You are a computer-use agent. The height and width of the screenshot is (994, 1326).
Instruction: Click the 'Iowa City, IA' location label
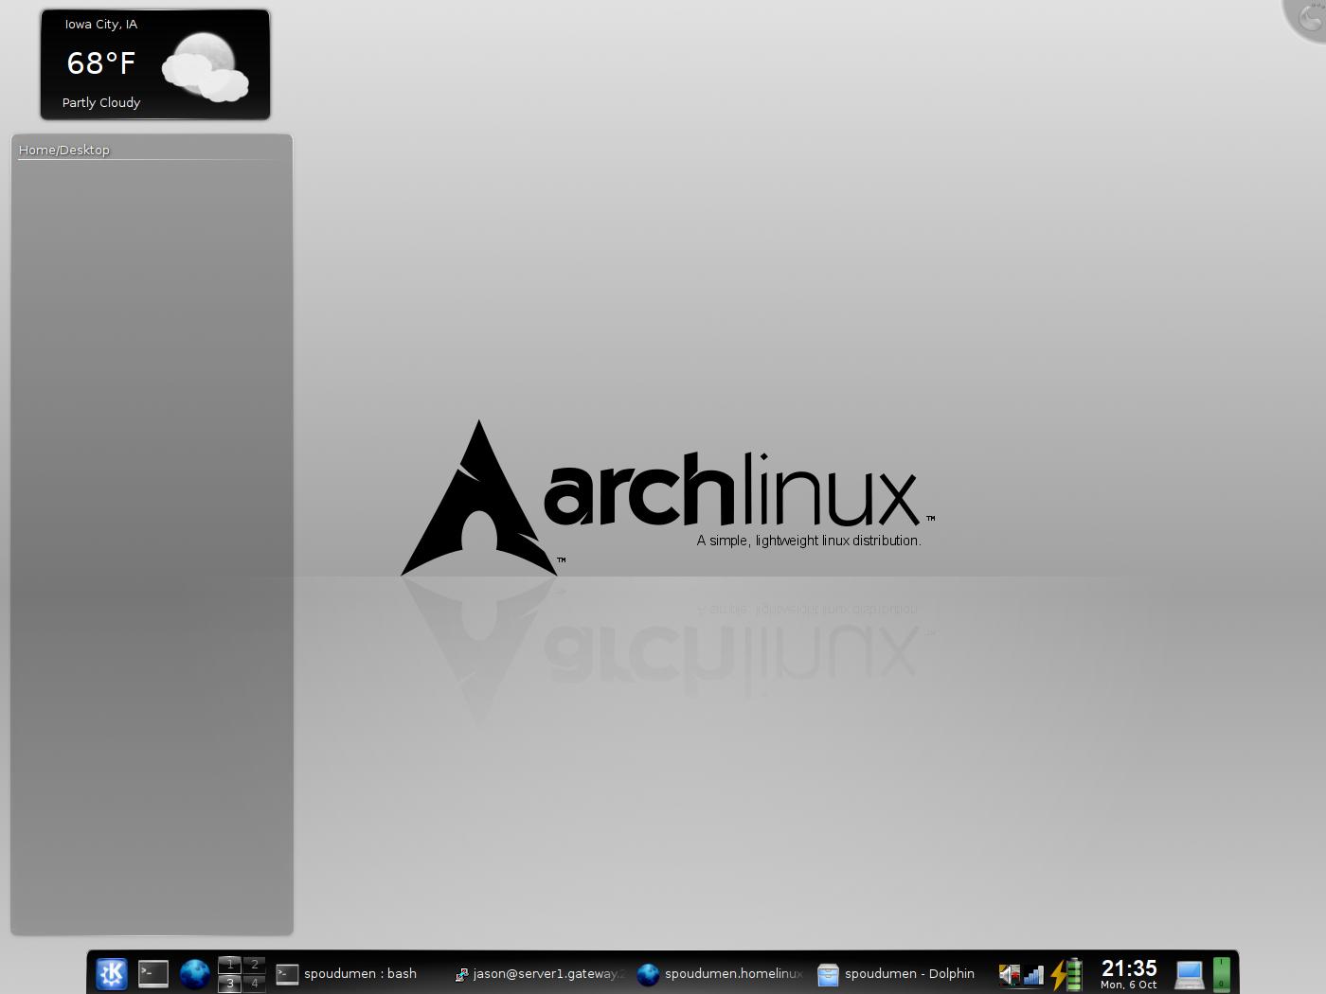pos(101,25)
